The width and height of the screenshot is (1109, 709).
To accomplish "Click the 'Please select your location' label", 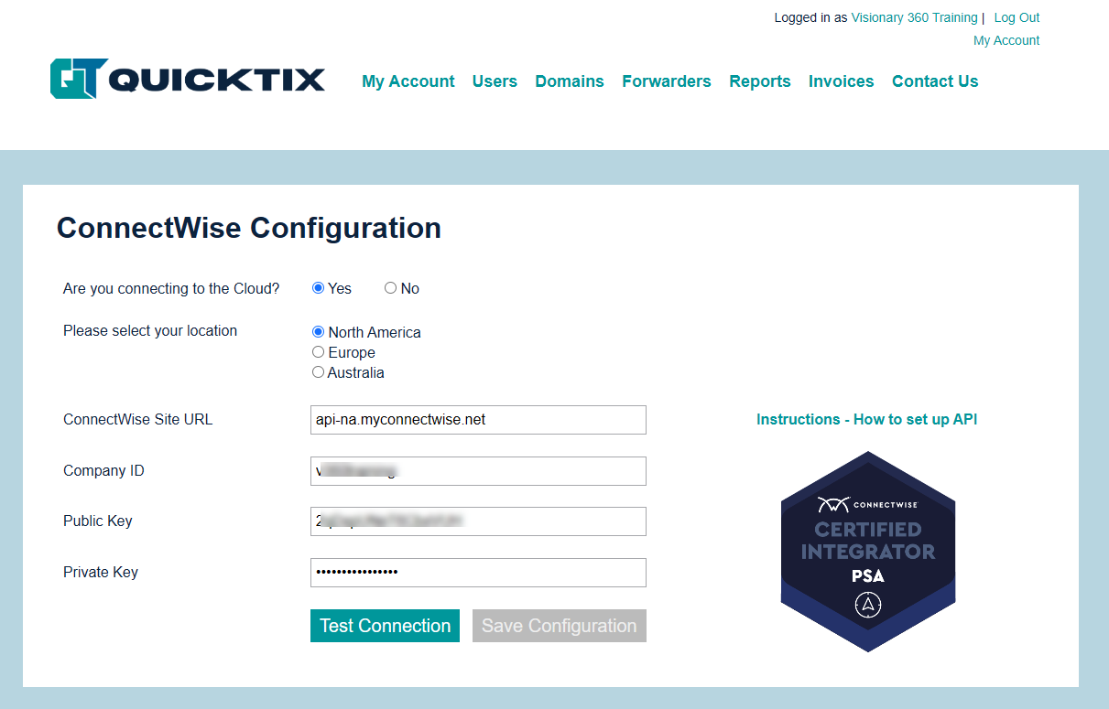I will [150, 330].
